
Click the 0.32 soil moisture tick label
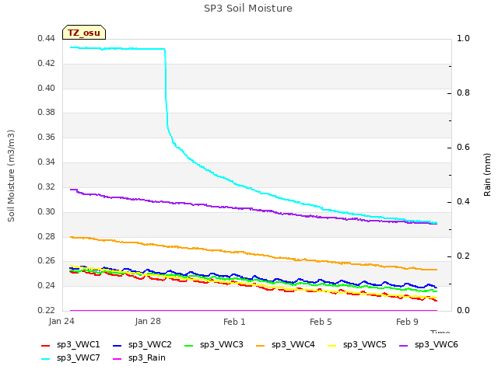coord(47,186)
